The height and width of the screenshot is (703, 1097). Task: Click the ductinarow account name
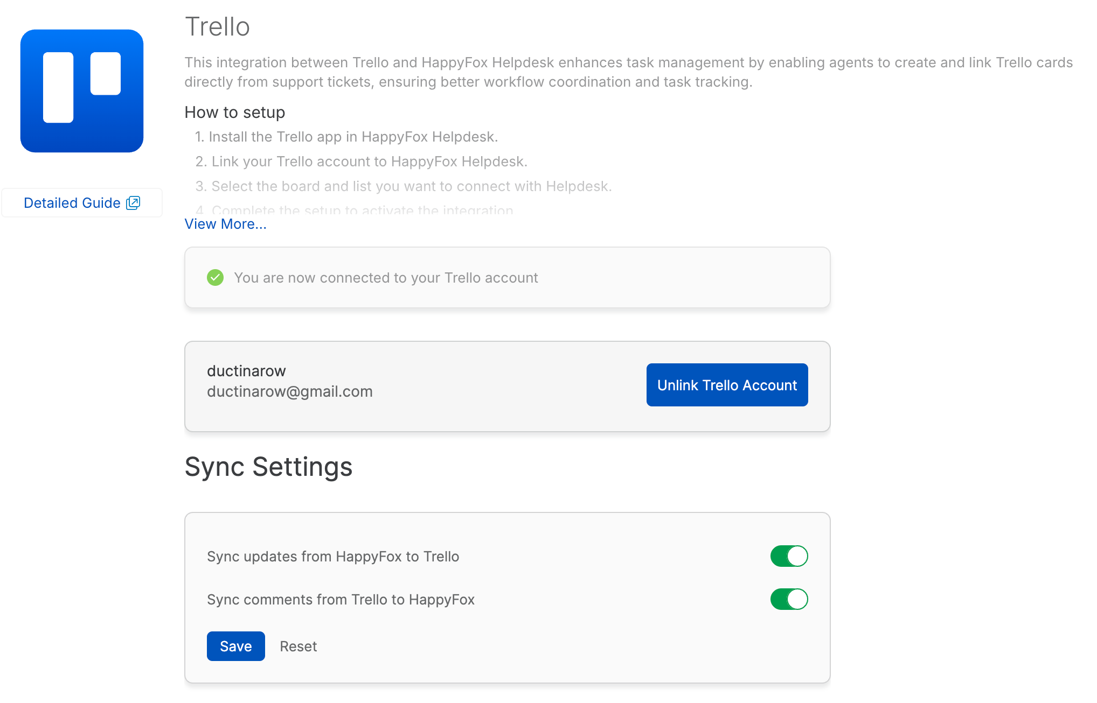246,371
